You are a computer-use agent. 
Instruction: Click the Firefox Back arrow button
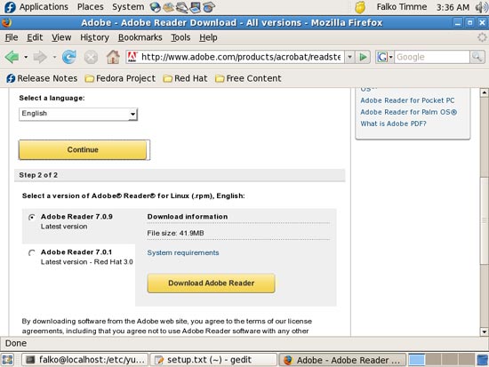coord(12,57)
